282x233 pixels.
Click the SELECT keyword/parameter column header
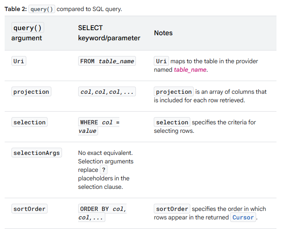click(109, 33)
